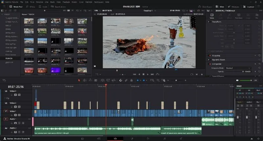Open the Composite Mode Normal dropdown
Viewport: 263px width, 141px height.
click(238, 68)
